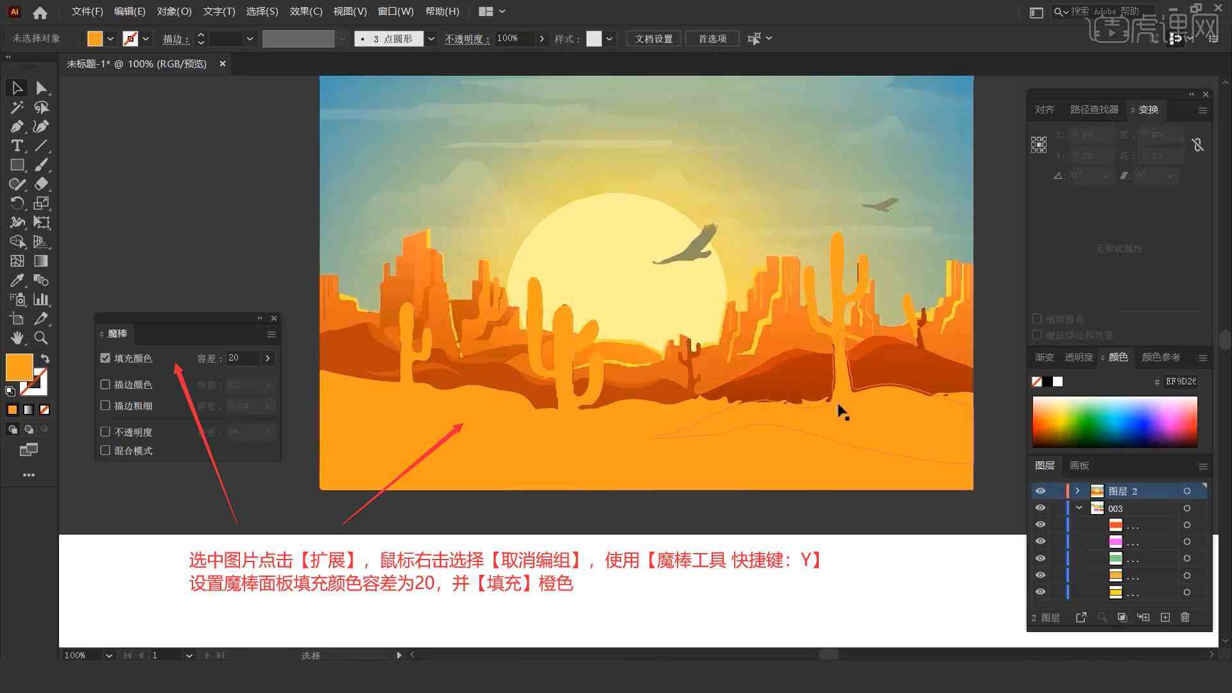Enable 填充颜色 checkbox in Magic Wand
This screenshot has width=1232, height=693.
[x=105, y=357]
